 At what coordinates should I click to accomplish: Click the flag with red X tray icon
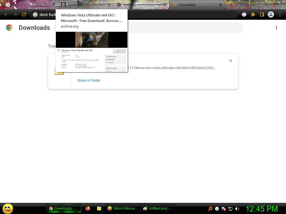pyautogui.click(x=224, y=209)
